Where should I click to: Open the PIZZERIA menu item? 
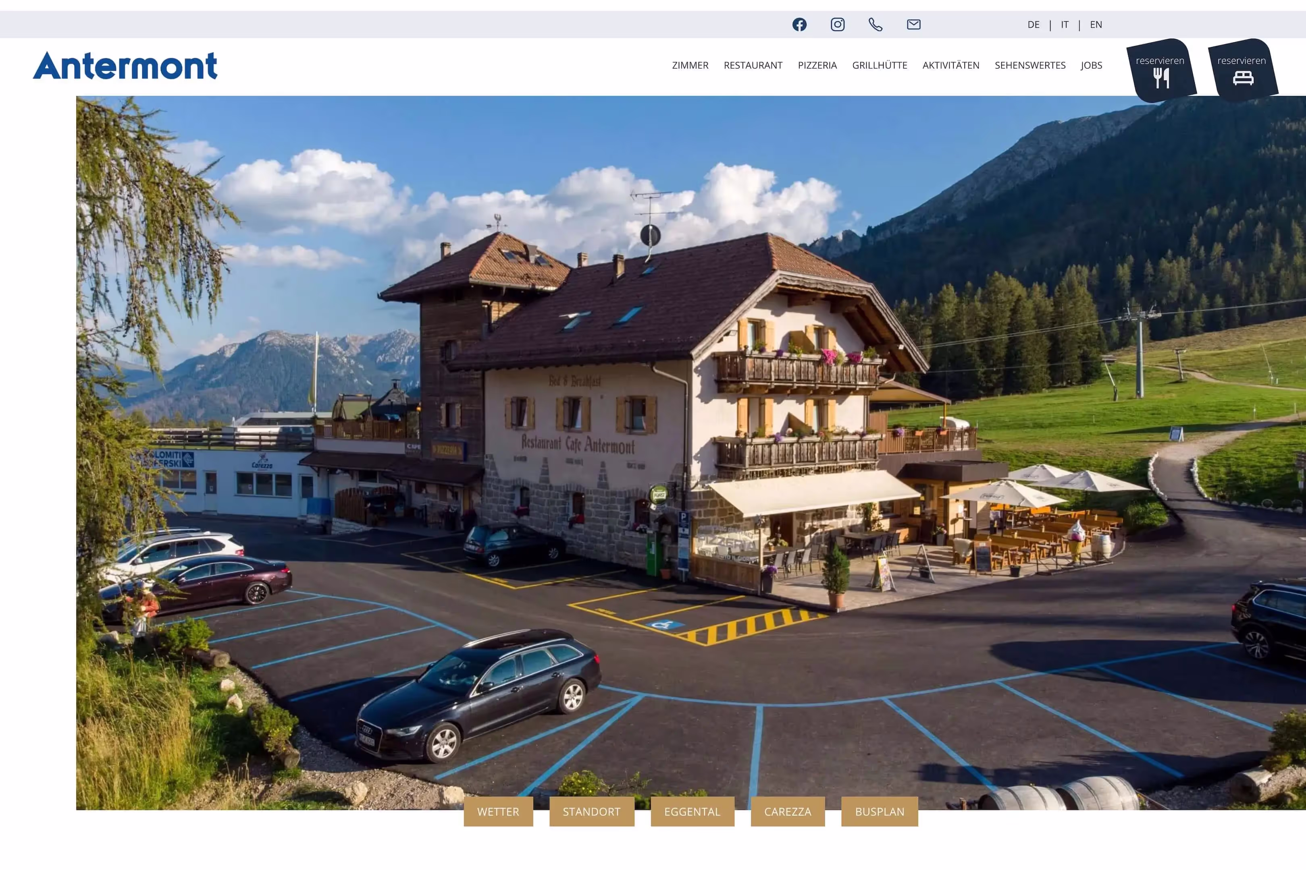(817, 66)
